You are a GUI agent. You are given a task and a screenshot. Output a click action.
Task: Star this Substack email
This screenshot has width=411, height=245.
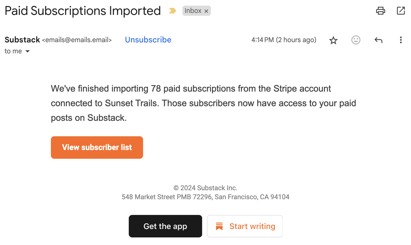333,40
